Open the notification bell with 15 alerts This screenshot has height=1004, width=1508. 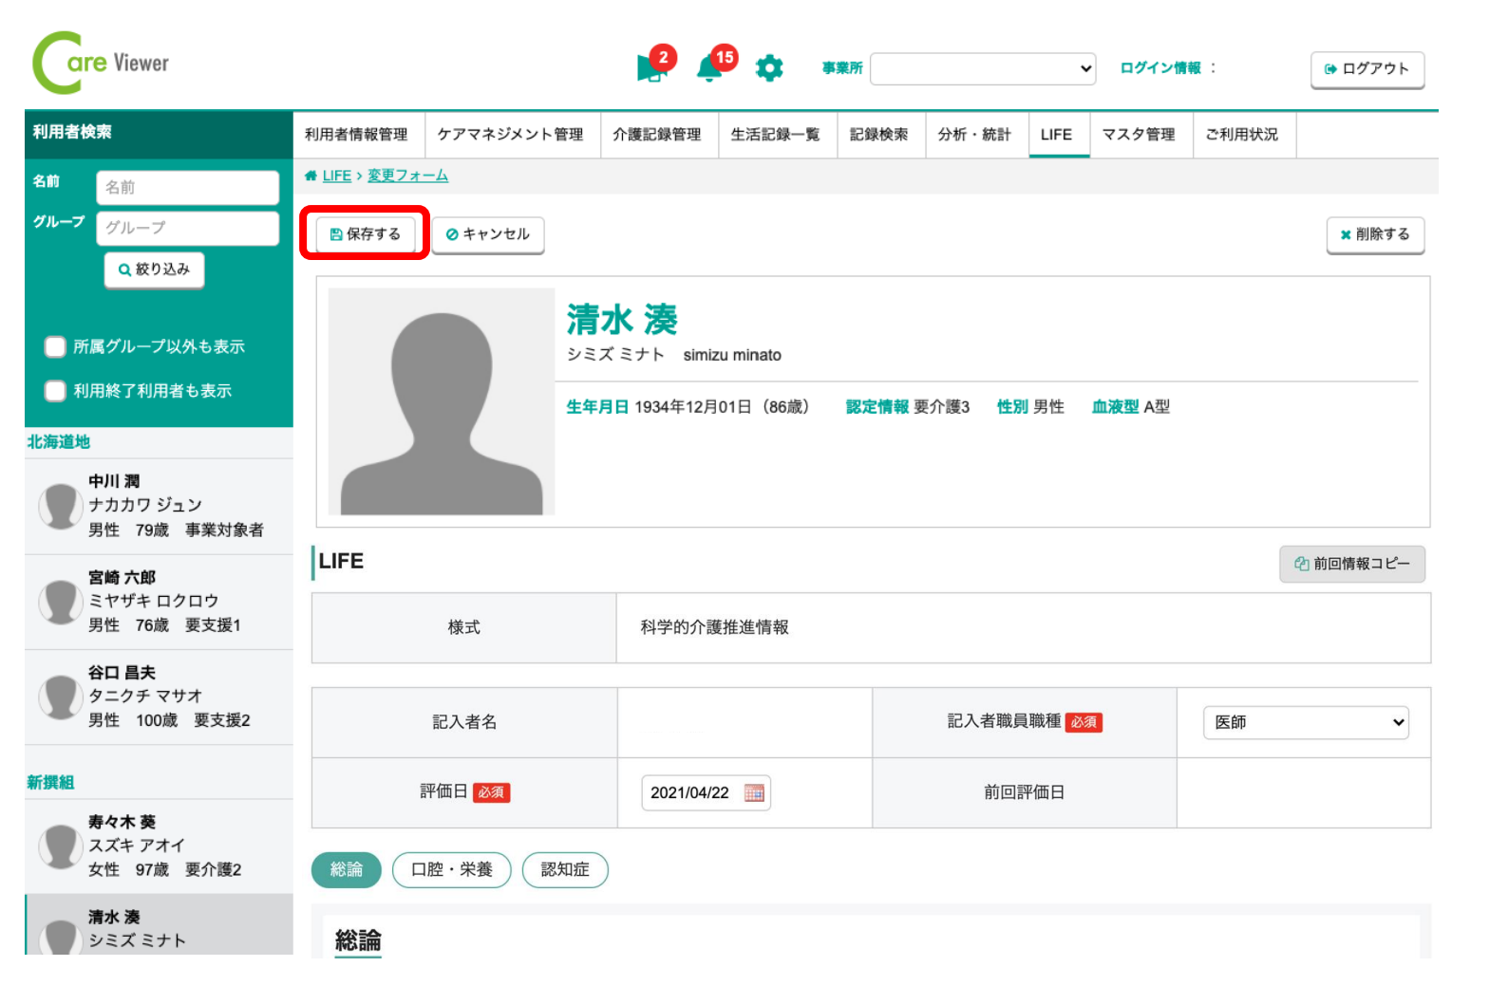pos(709,68)
